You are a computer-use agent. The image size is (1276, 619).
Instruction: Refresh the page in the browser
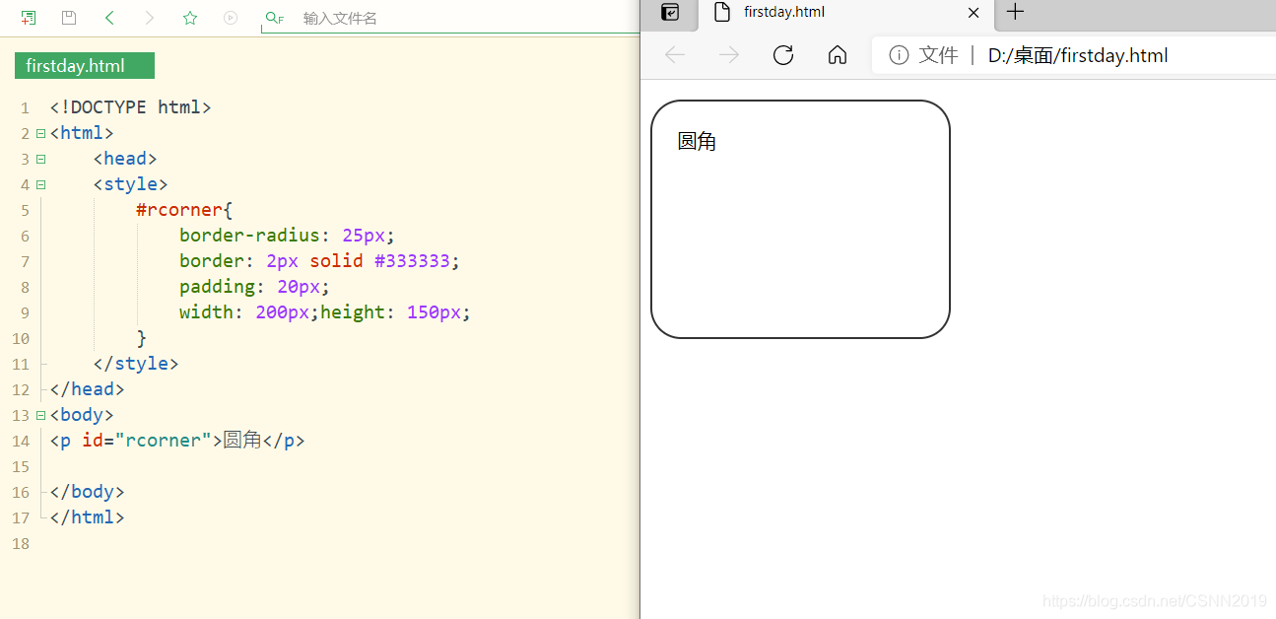pyautogui.click(x=783, y=55)
